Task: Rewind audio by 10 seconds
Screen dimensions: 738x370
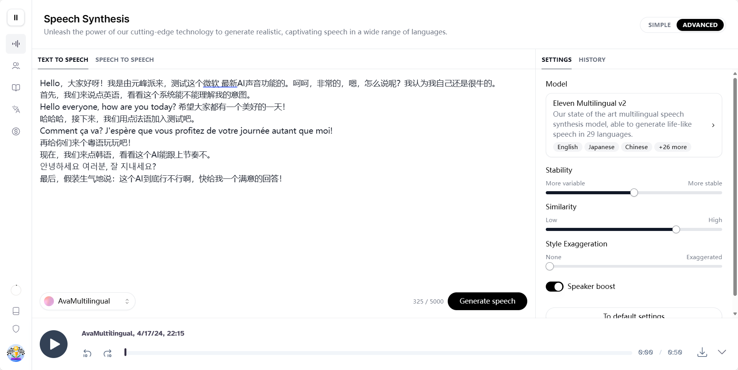Action: click(x=87, y=353)
